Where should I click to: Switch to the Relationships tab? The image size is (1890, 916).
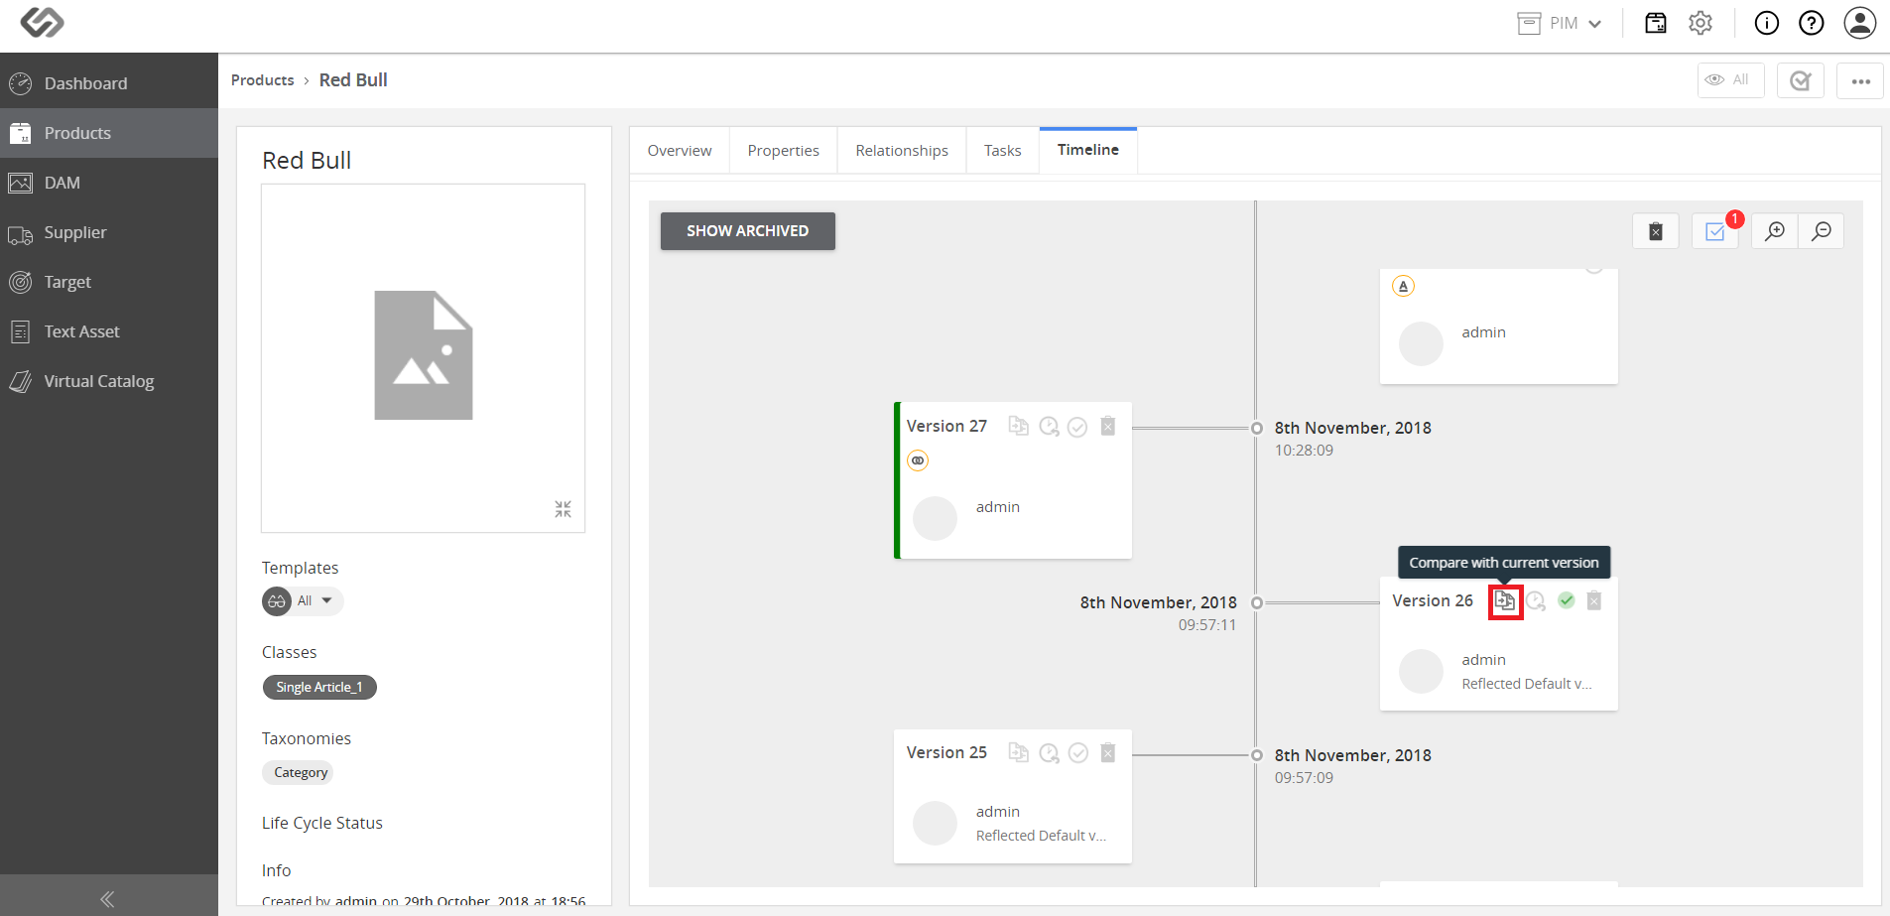coord(902,151)
